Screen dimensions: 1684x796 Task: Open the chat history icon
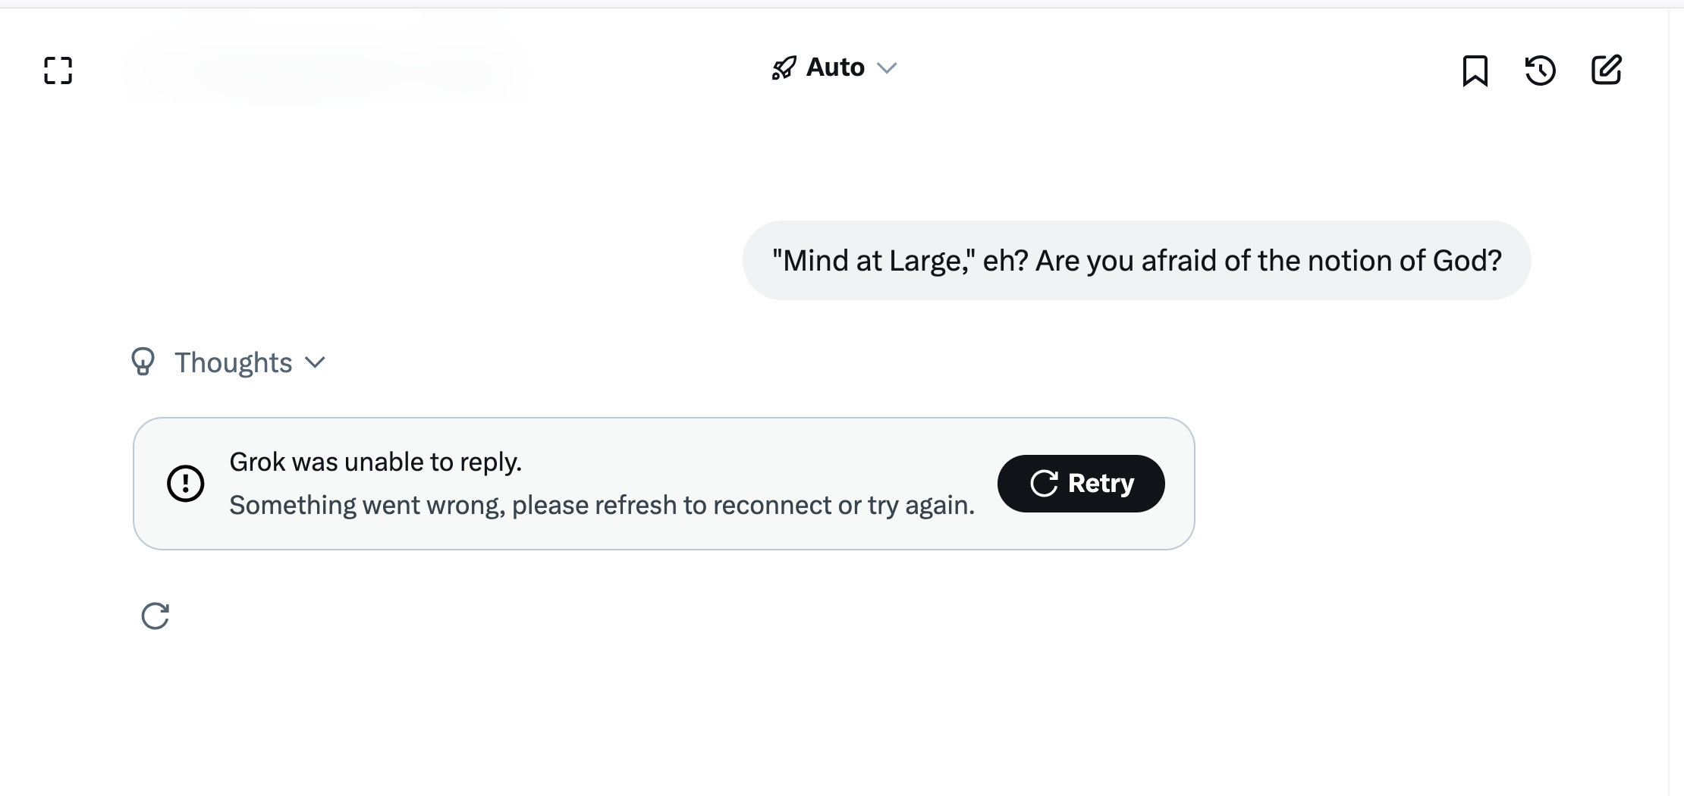click(x=1540, y=71)
